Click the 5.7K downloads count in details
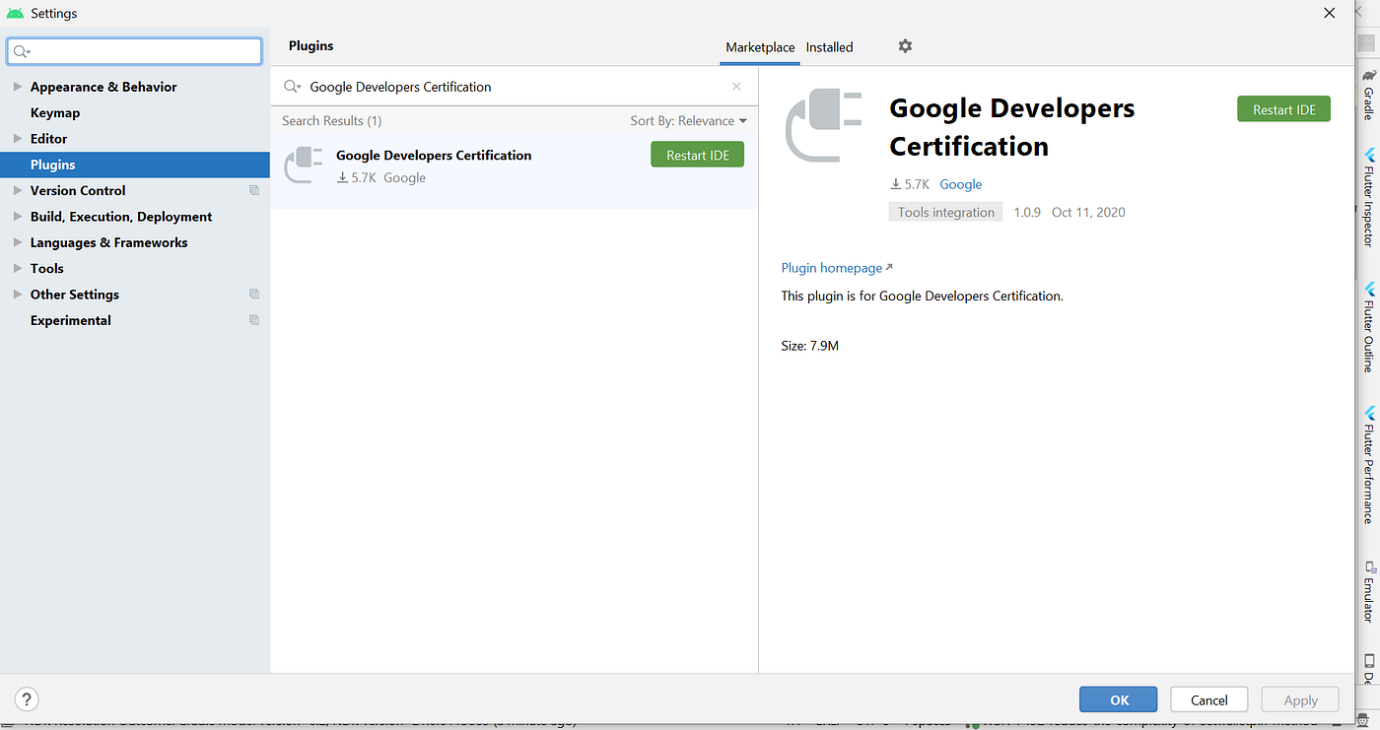 click(x=909, y=184)
